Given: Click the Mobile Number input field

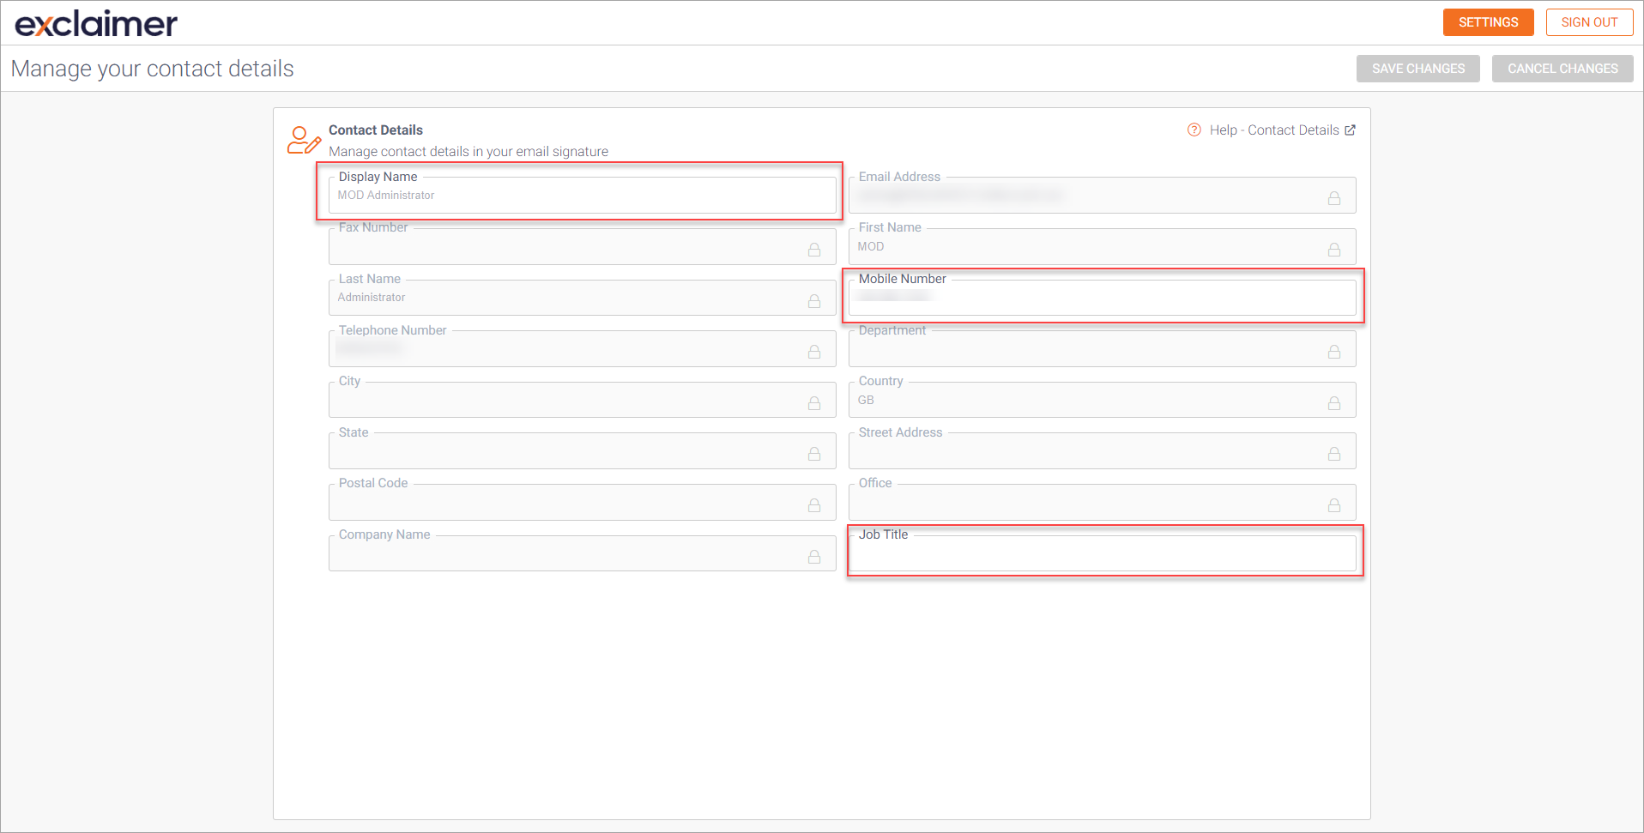Looking at the screenshot, I should click(x=1103, y=298).
